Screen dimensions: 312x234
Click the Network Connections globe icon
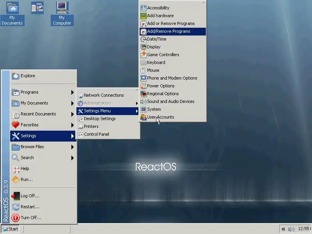pyautogui.click(x=80, y=95)
